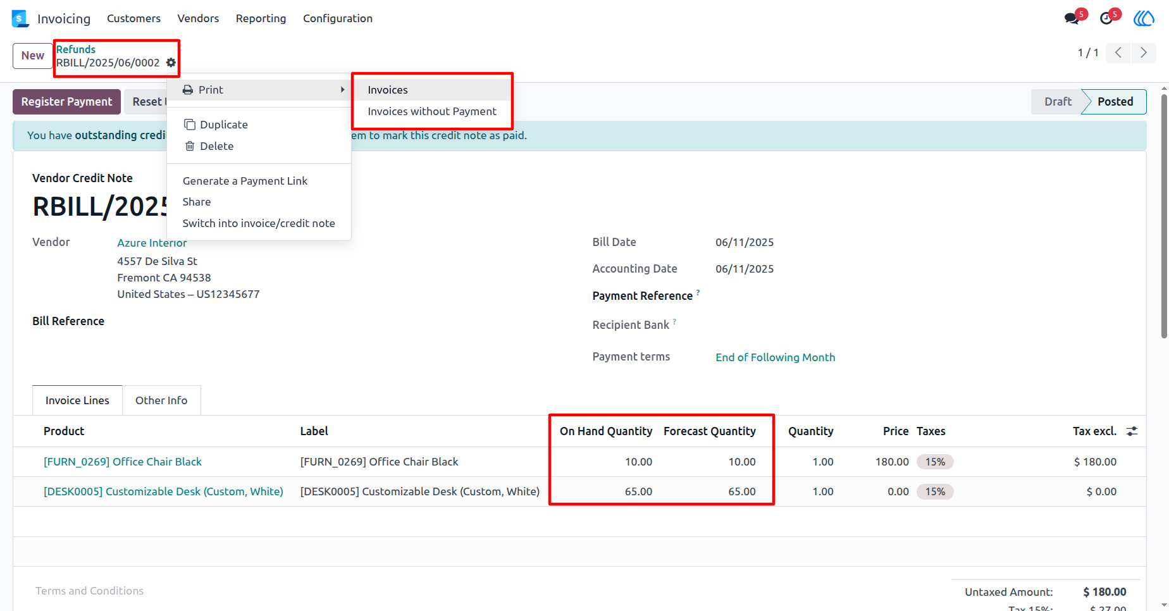This screenshot has height=611, width=1169.
Task: Open Office Chair Black product link
Action: click(x=123, y=462)
